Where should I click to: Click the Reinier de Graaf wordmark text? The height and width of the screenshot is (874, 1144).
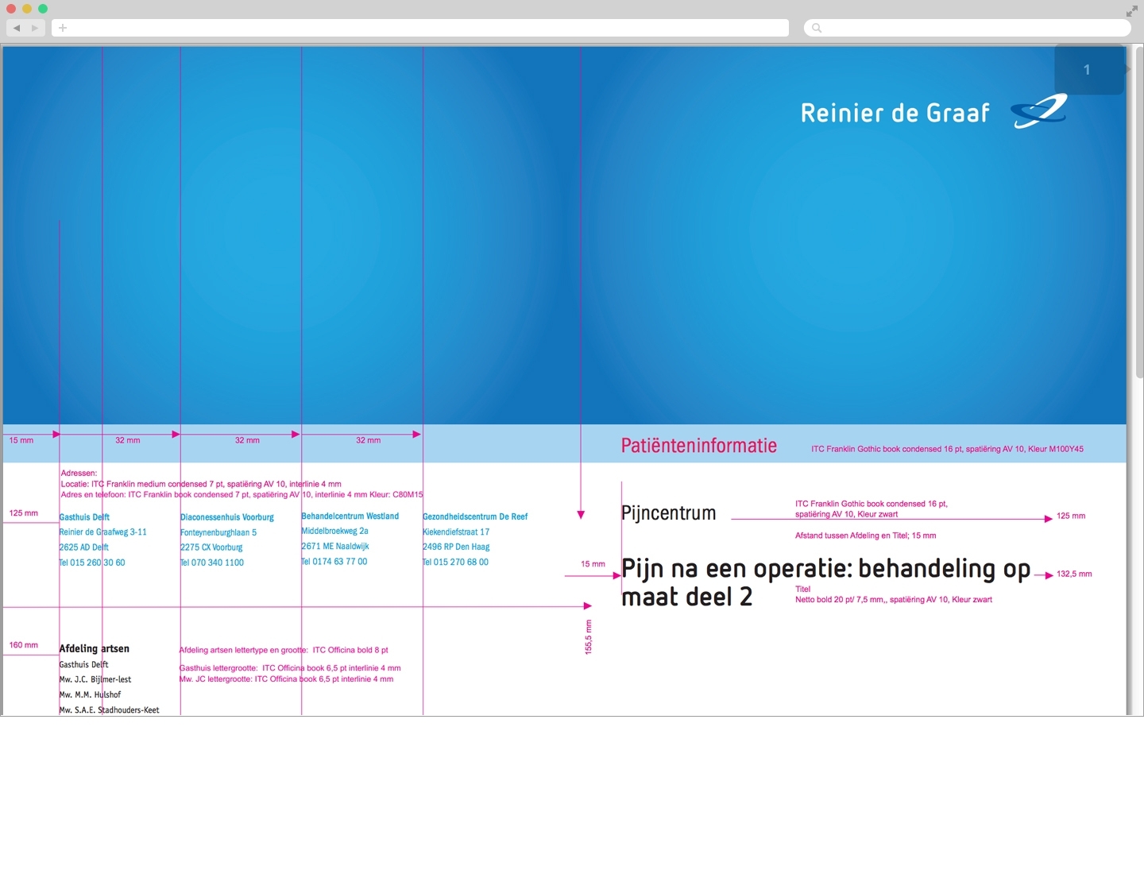click(x=895, y=113)
